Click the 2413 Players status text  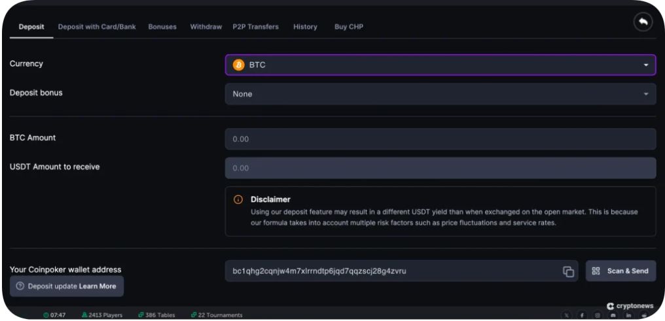coord(105,315)
